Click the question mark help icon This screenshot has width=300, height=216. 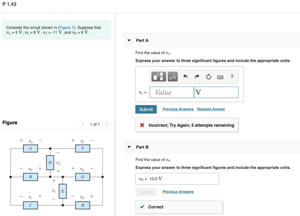pos(232,76)
